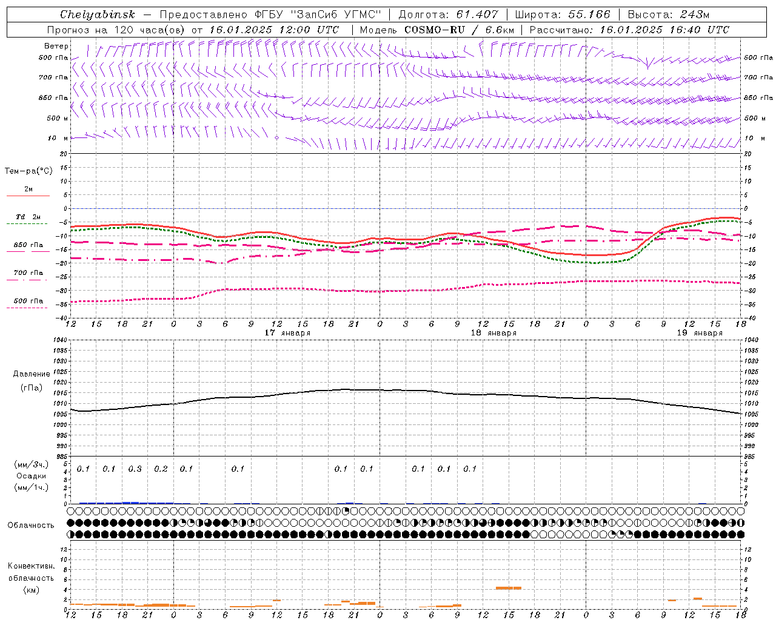This screenshot has width=776, height=620.
Task: Click the 'Конвективн.' convective cloud label
Action: [x=31, y=566]
